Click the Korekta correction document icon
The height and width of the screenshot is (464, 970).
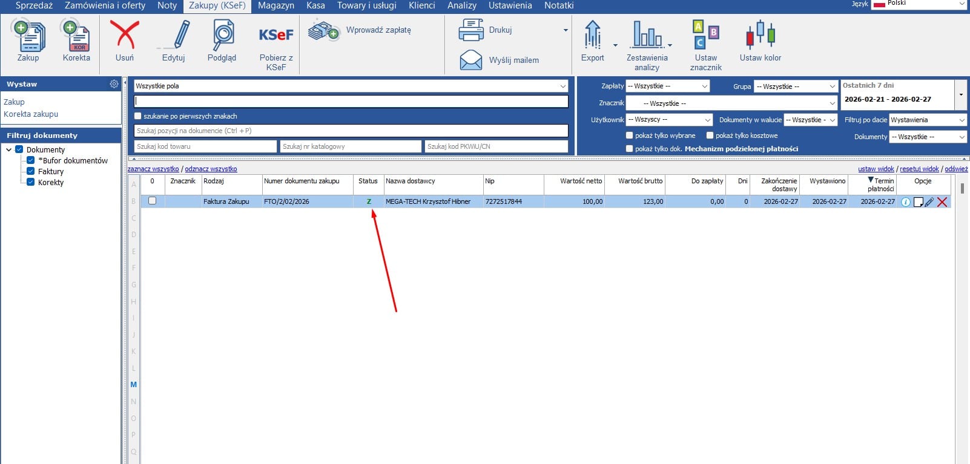tap(76, 36)
